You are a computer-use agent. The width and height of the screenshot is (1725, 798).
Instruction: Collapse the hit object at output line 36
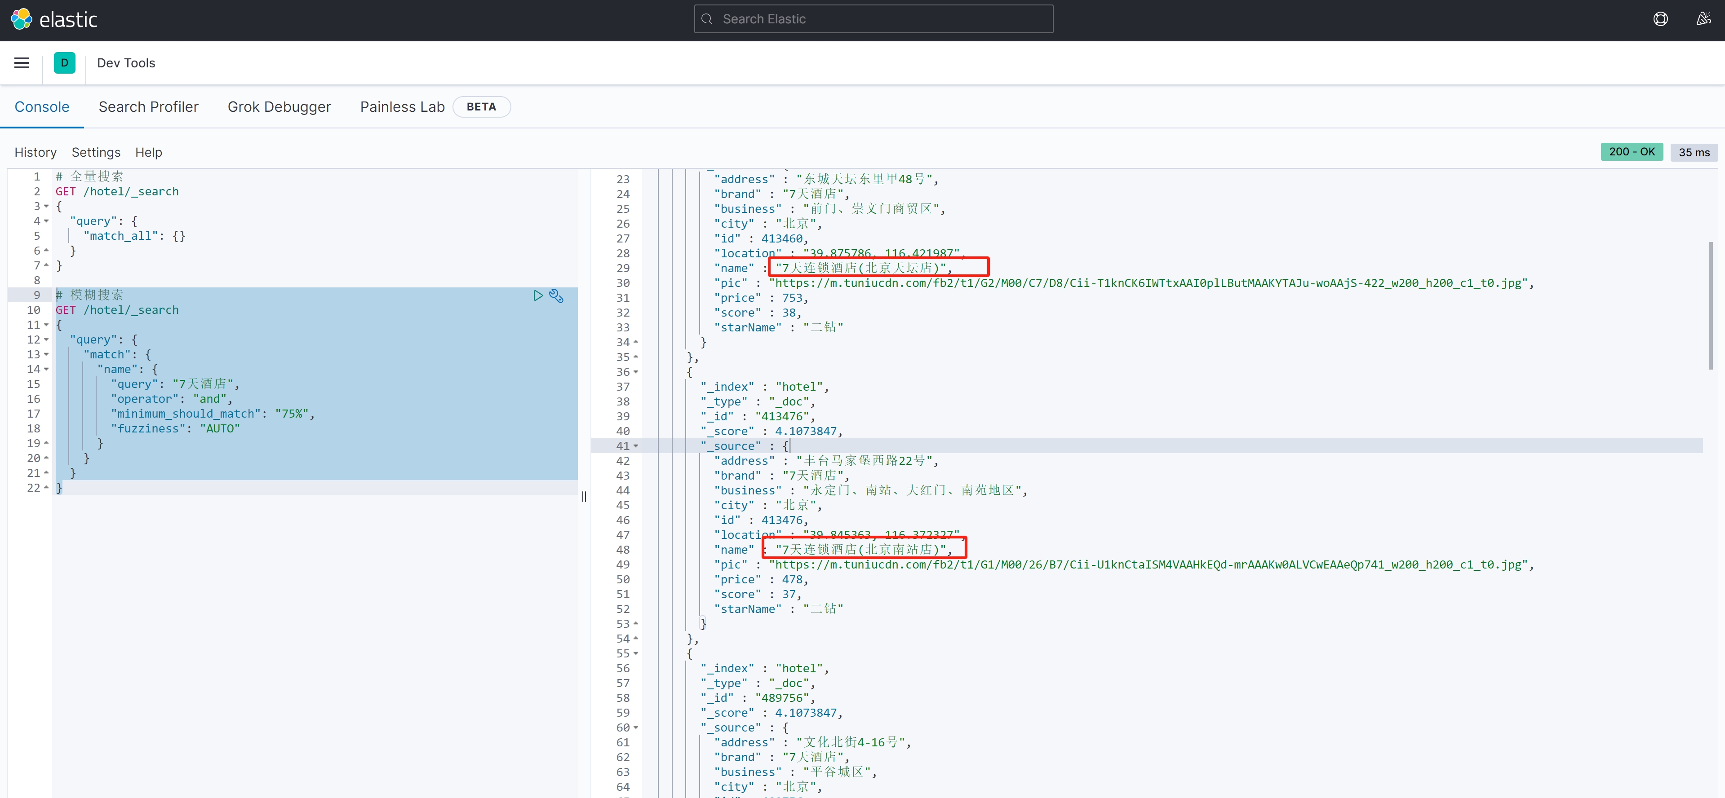click(635, 371)
